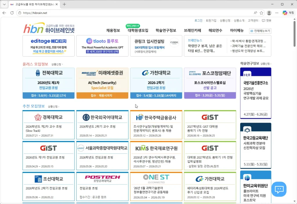
Task: Click the 회원가입 link
Action: (x=211, y=21)
